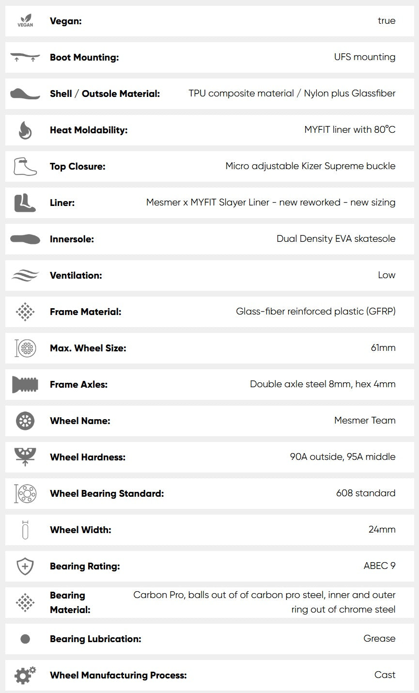This screenshot has width=419, height=693.
Task: Click the 608 standard value
Action: [x=365, y=493]
